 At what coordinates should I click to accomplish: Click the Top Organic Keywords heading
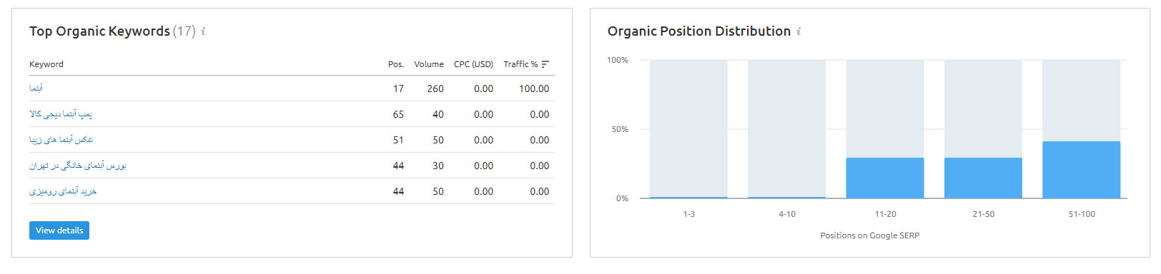click(x=99, y=31)
